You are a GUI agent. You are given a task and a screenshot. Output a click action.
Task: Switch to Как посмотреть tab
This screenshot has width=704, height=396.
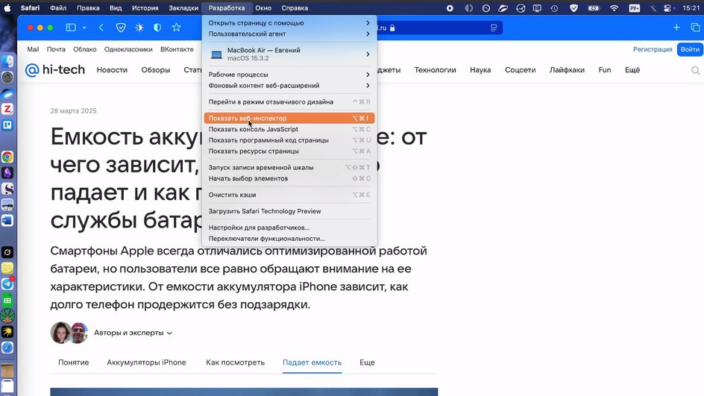pyautogui.click(x=235, y=362)
